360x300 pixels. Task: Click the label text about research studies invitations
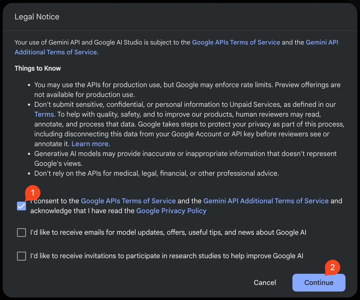(167, 256)
